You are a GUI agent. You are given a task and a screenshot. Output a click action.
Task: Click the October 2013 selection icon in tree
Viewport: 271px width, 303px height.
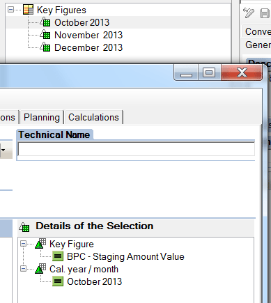point(45,22)
